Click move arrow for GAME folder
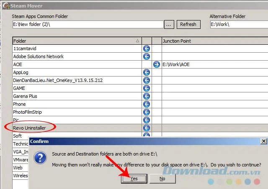 click(x=147, y=88)
